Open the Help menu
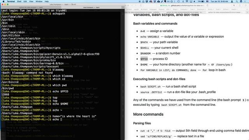 pyautogui.click(x=47, y=2)
